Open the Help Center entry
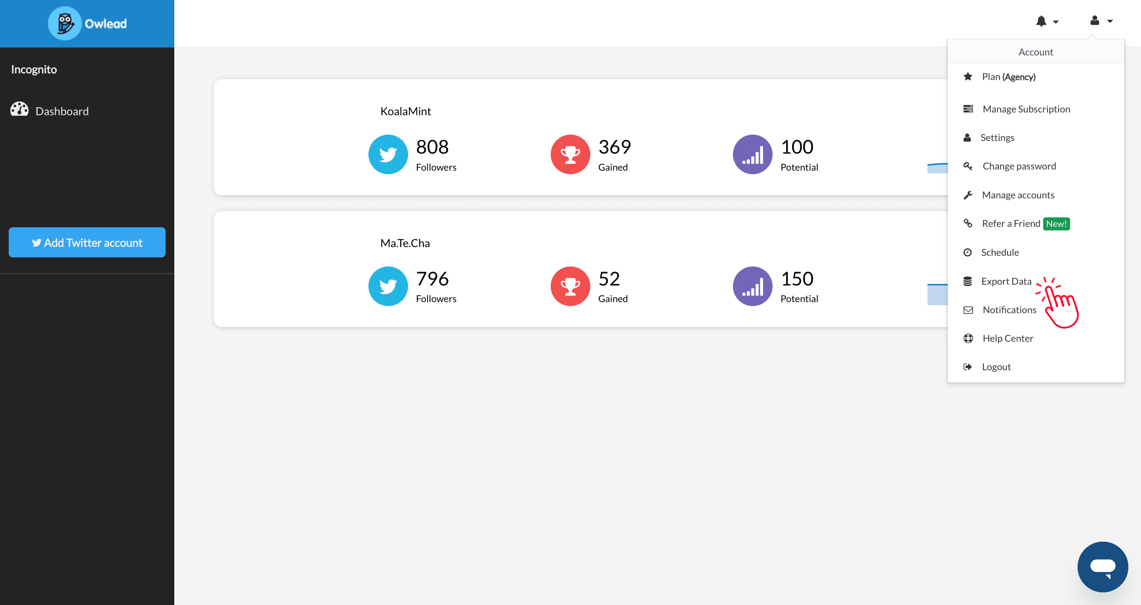Viewport: 1141px width, 605px height. click(x=1007, y=338)
